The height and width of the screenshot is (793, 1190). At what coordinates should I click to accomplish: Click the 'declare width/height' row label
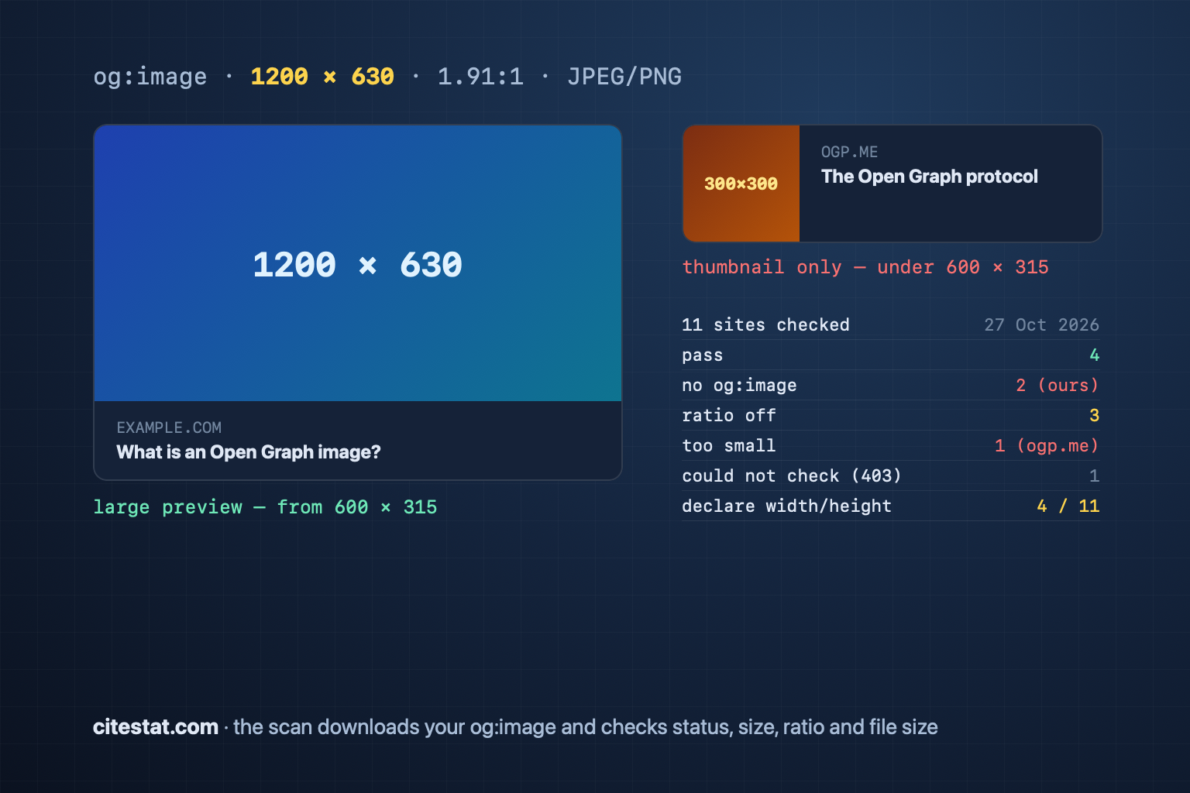(x=786, y=506)
